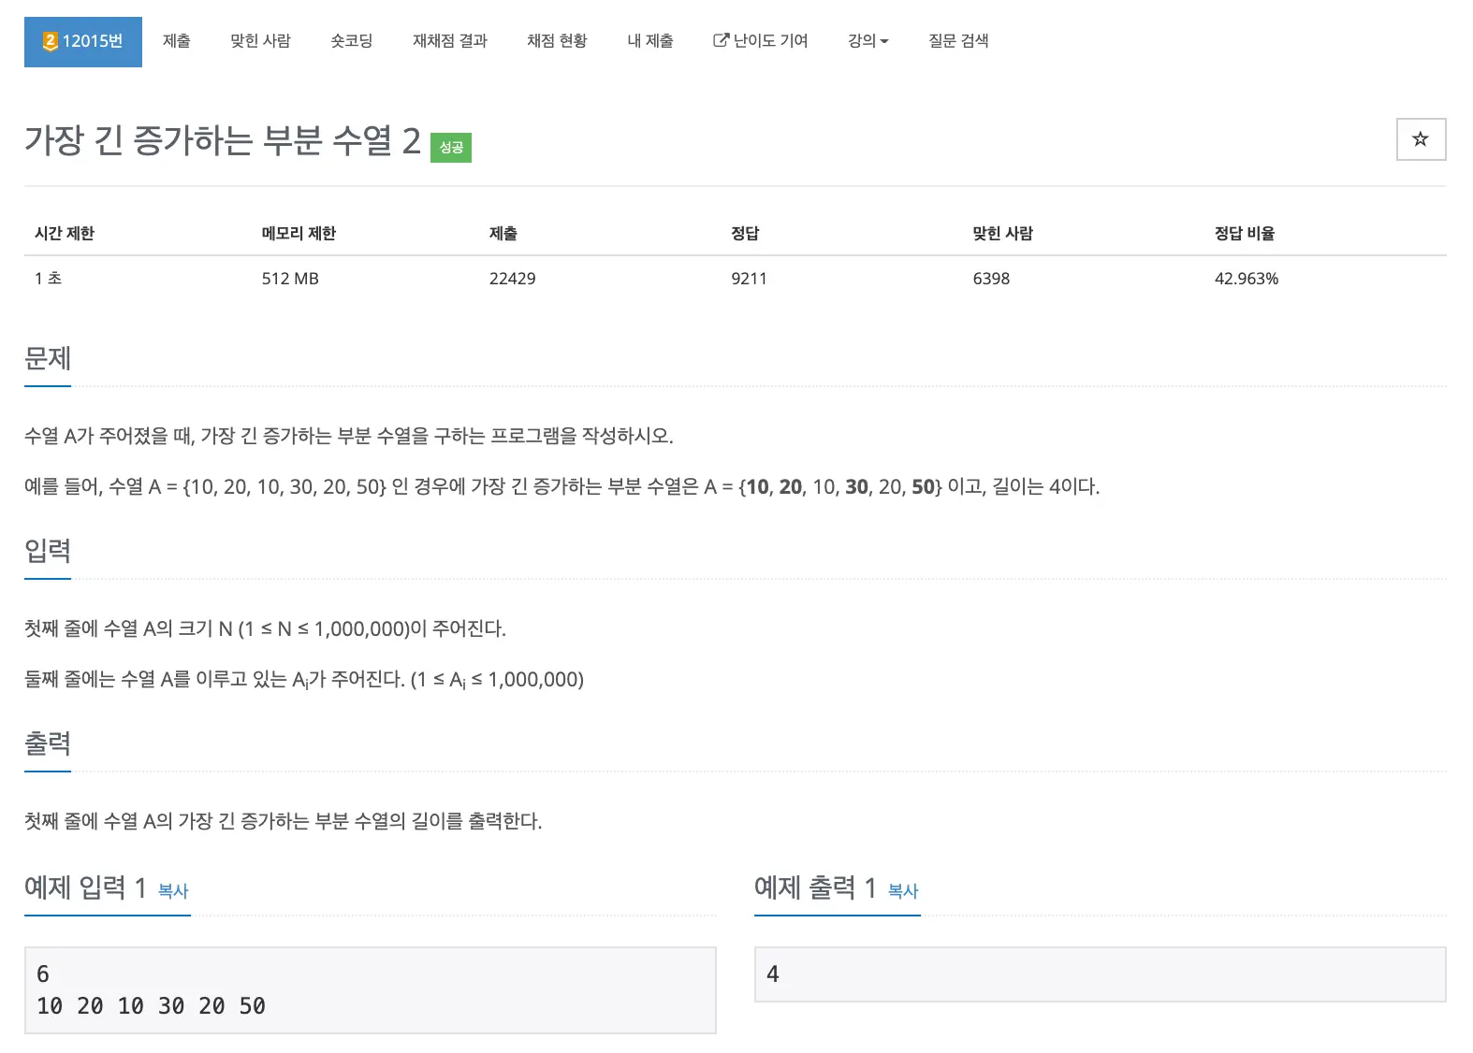The width and height of the screenshot is (1473, 1053).
Task: Switch to the 맞힌 사람 tab
Action: (x=260, y=41)
